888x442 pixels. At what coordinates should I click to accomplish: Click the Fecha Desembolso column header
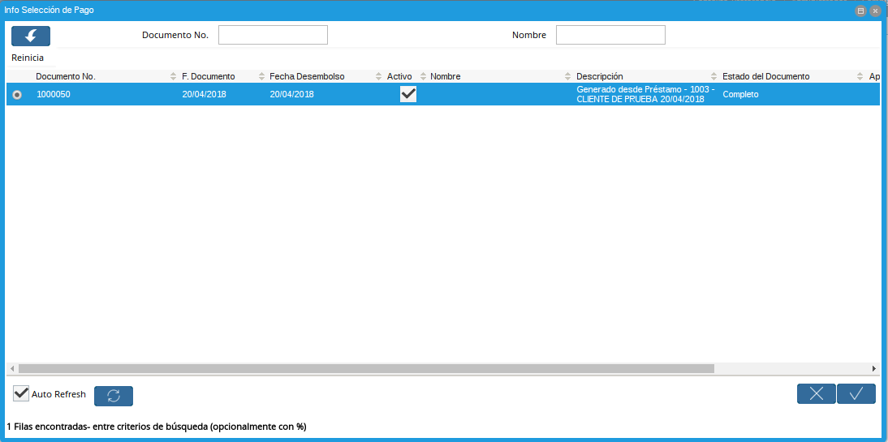(307, 76)
